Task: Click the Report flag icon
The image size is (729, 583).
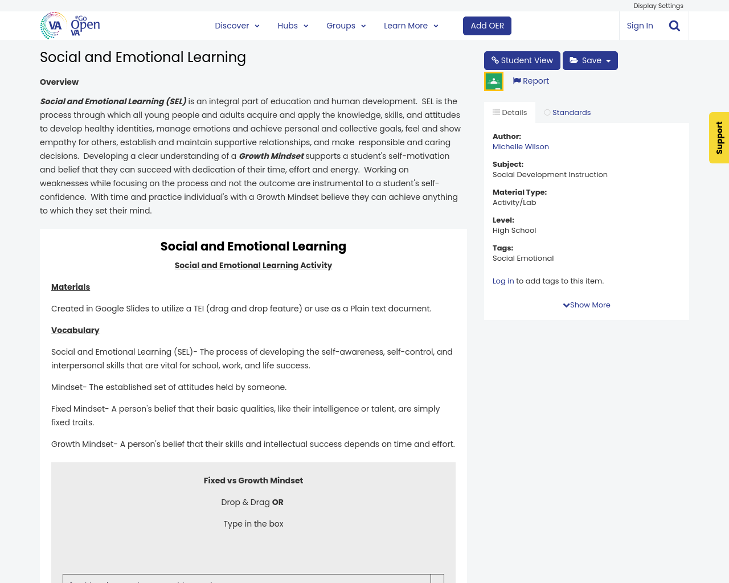Action: [517, 80]
